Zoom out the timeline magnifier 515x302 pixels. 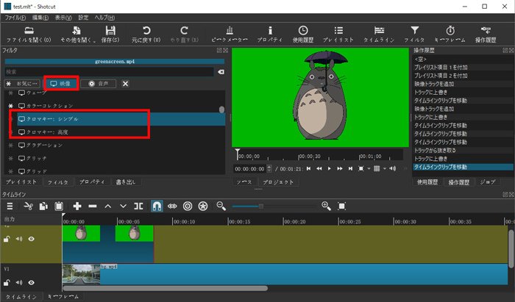click(x=221, y=206)
